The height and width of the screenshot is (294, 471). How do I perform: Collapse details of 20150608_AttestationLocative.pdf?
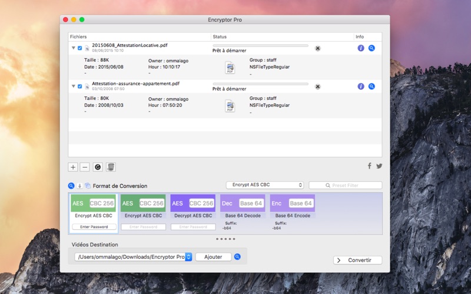[73, 48]
